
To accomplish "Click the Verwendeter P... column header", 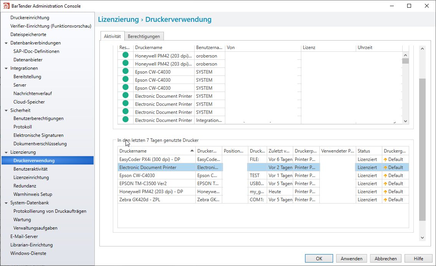I will click(x=338, y=151).
